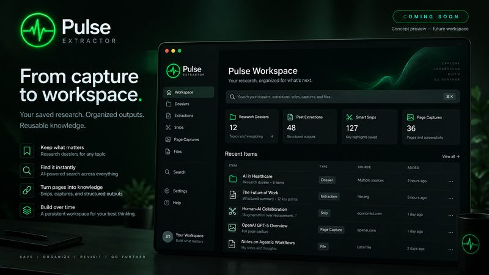Screen dimensions: 489x275
Task: Open Files in the sidebar
Action: point(178,152)
